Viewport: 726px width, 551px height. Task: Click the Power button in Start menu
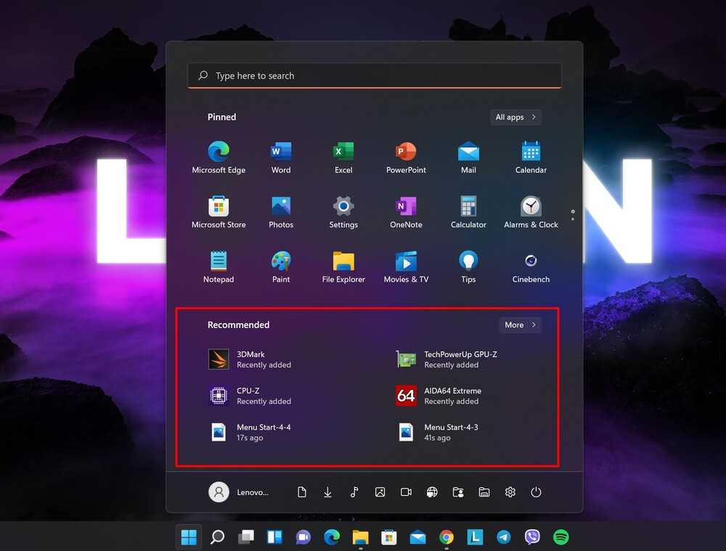point(536,492)
